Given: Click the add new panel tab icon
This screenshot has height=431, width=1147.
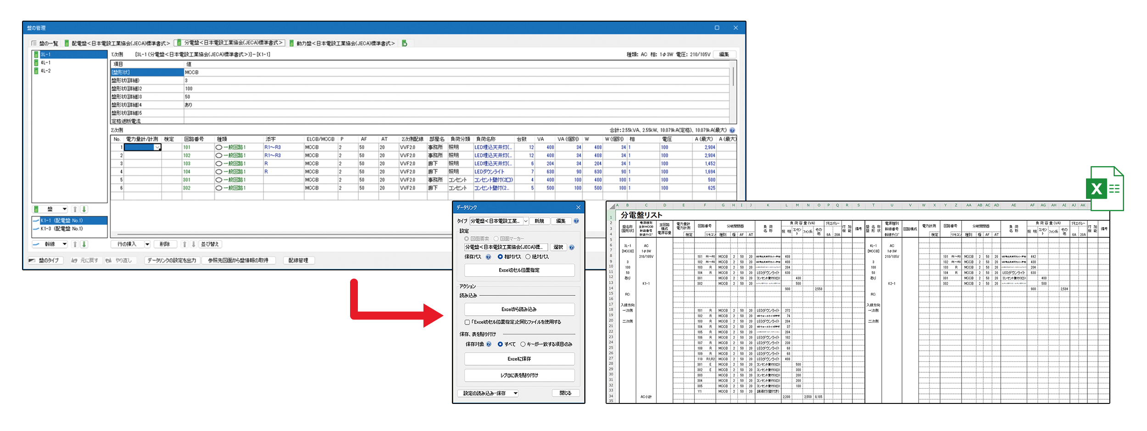Looking at the screenshot, I should (404, 43).
